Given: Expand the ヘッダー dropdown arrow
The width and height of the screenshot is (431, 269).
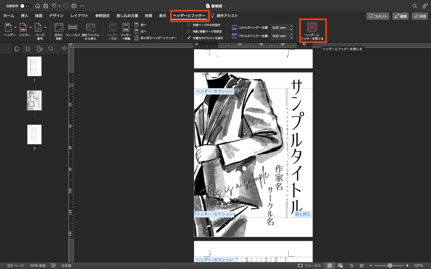Looking at the screenshot, I should [15, 27].
